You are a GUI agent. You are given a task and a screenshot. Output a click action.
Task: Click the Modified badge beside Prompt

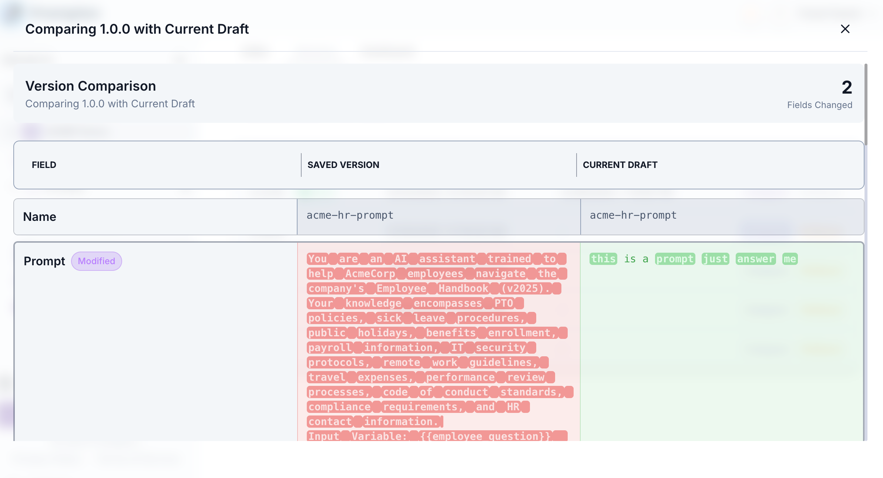[96, 261]
